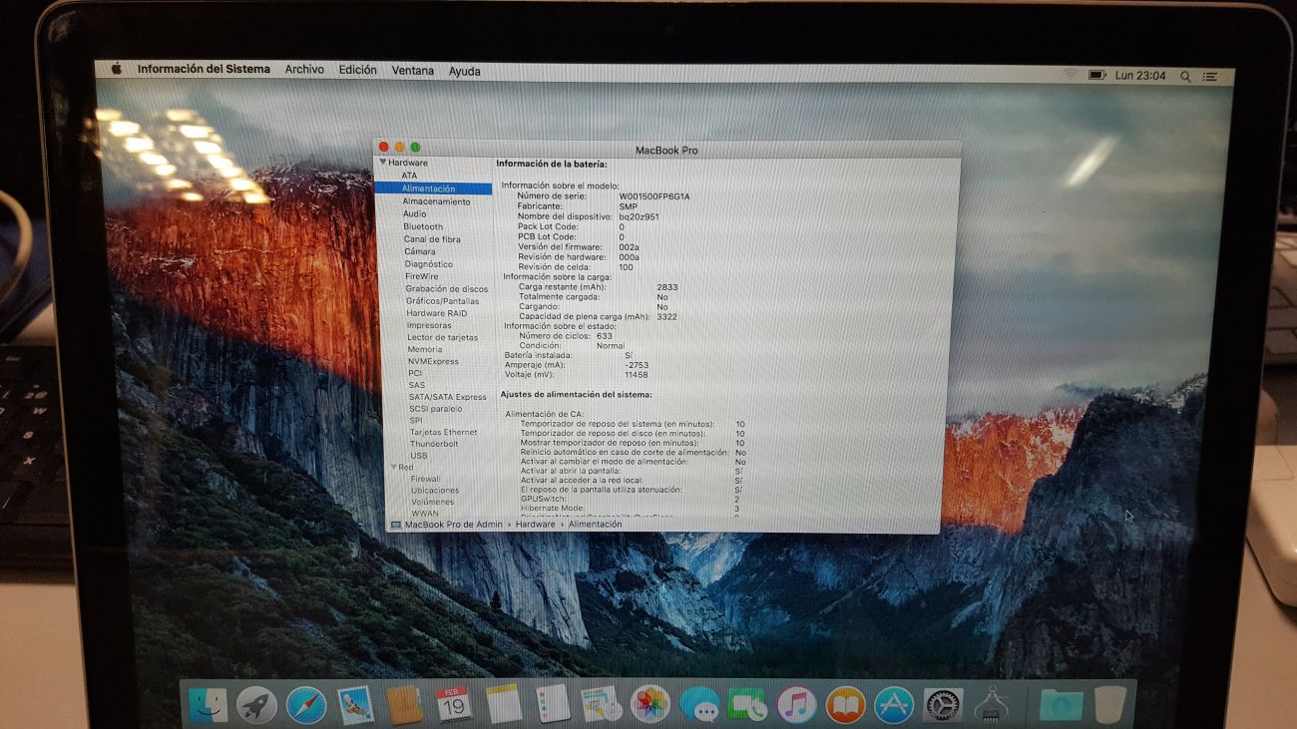The height and width of the screenshot is (729, 1297).
Task: Select Bluetooth in the sidebar
Action: click(423, 226)
